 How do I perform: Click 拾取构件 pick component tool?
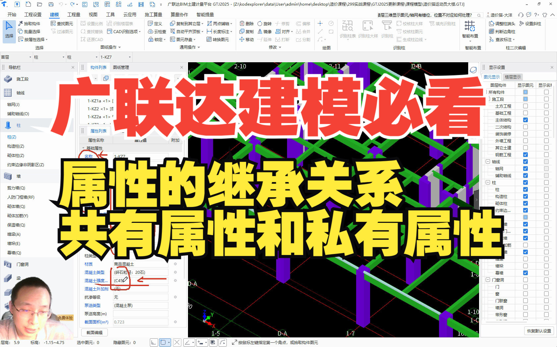coord(29,24)
